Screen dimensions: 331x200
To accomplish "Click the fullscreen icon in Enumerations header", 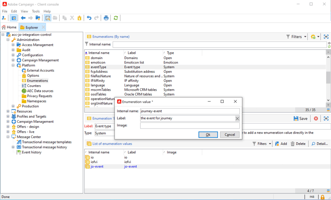I will (x=326, y=37).
